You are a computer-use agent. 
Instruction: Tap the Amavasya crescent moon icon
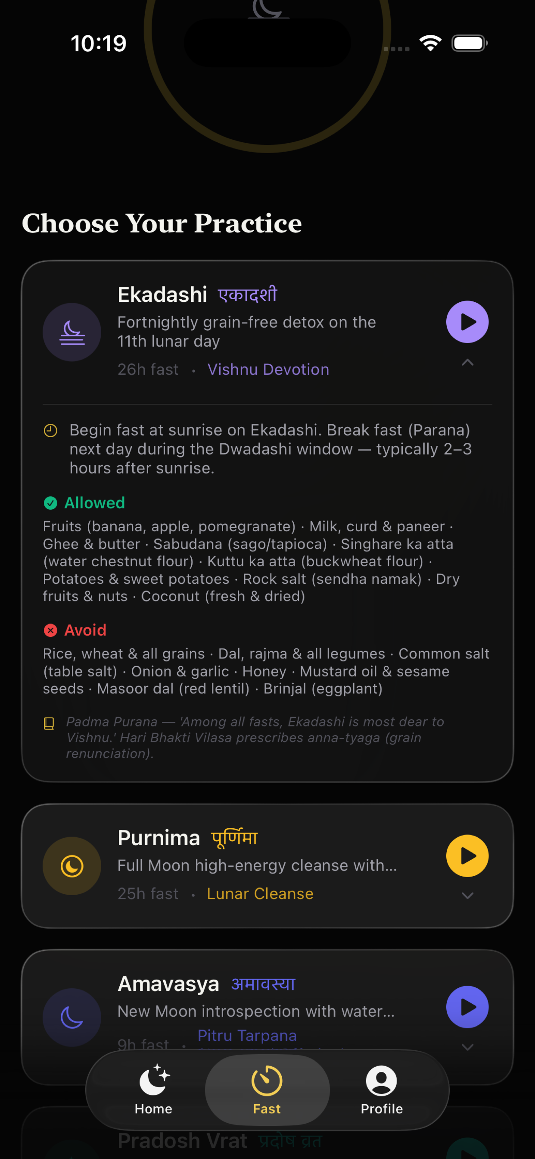[x=72, y=1017]
